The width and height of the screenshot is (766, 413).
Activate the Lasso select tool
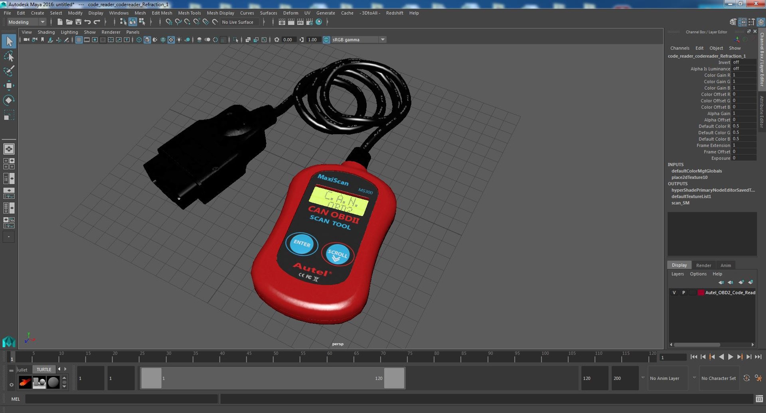[9, 56]
